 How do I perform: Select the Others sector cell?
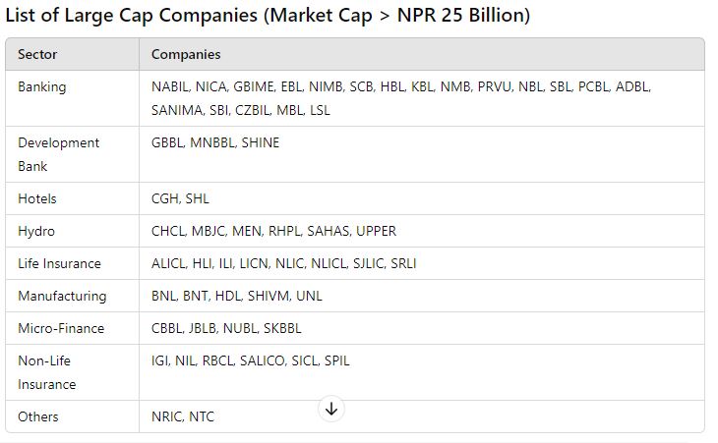pos(38,416)
